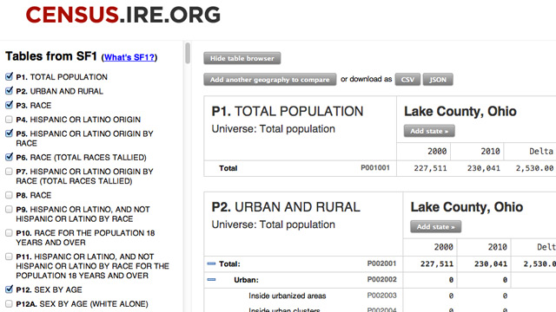Click the Tables from SF1 heading
556x312 pixels.
[51, 56]
